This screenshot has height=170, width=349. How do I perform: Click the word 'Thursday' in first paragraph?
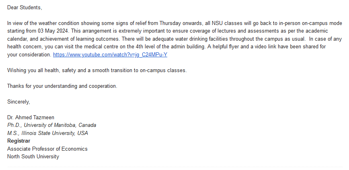pyautogui.click(x=170, y=23)
